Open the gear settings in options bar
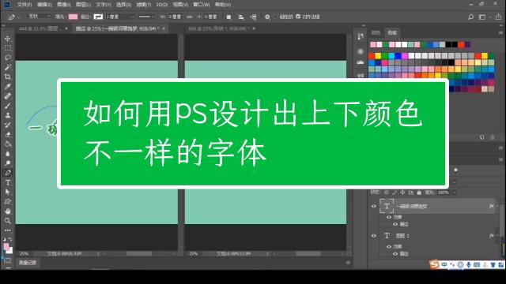506x284 pixels. 267,17
